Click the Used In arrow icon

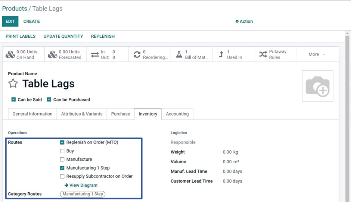[x=221, y=54]
